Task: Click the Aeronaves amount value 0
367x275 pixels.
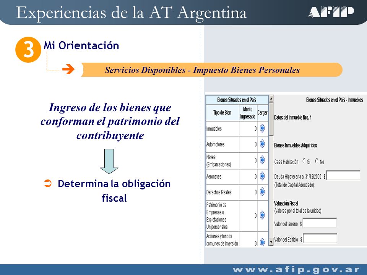Action: click(256, 176)
